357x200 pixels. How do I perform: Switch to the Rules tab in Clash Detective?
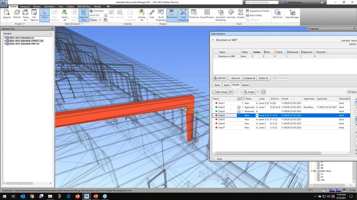(x=217, y=85)
